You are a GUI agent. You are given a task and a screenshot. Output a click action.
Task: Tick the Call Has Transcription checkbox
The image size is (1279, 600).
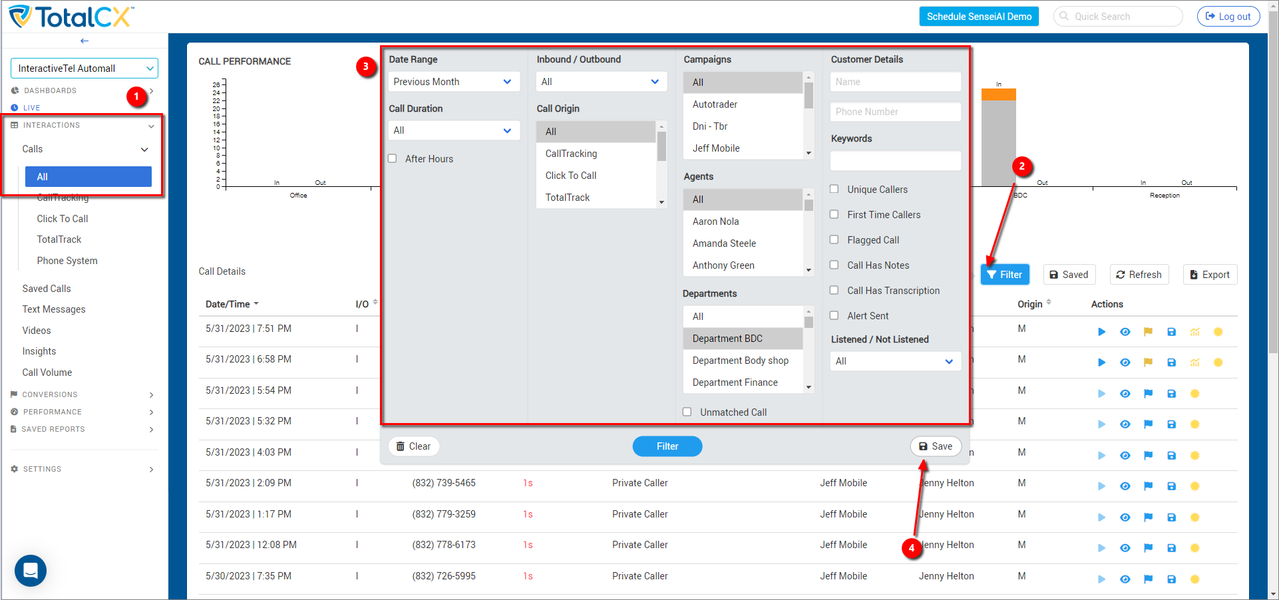pos(834,290)
